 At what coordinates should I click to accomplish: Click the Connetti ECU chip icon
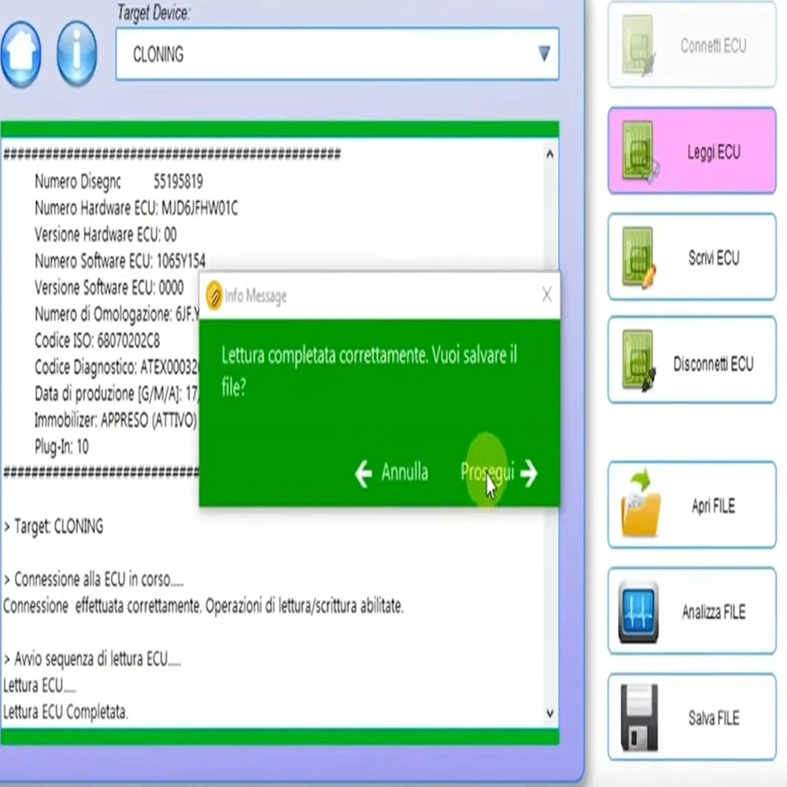tap(638, 45)
